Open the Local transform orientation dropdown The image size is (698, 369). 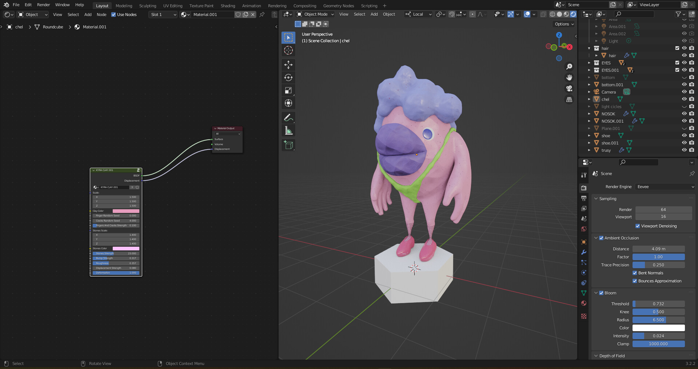coord(418,14)
